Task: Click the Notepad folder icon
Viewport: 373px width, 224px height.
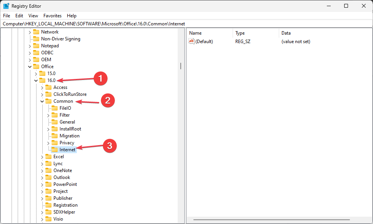Action: (x=36, y=46)
